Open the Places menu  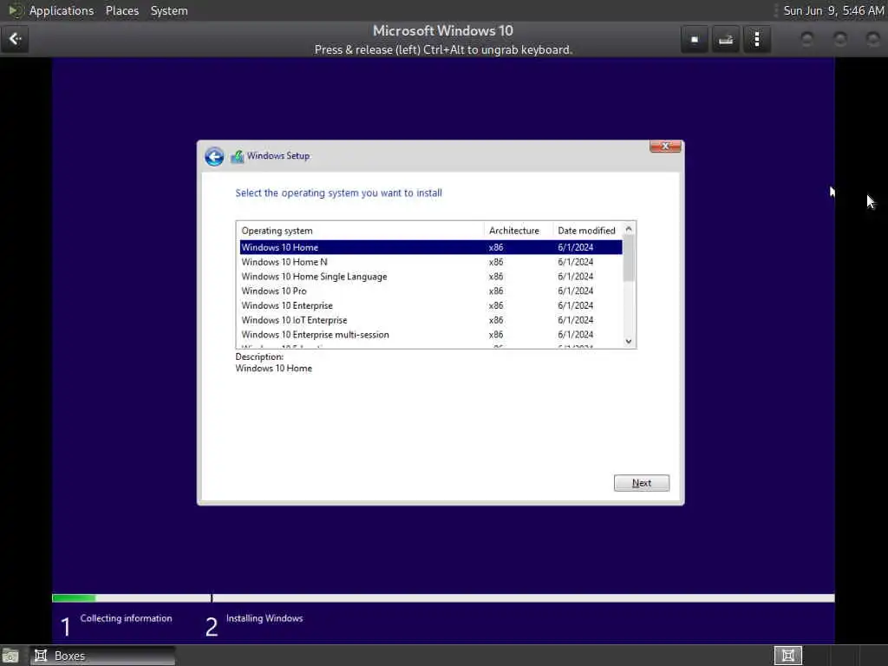click(x=121, y=10)
